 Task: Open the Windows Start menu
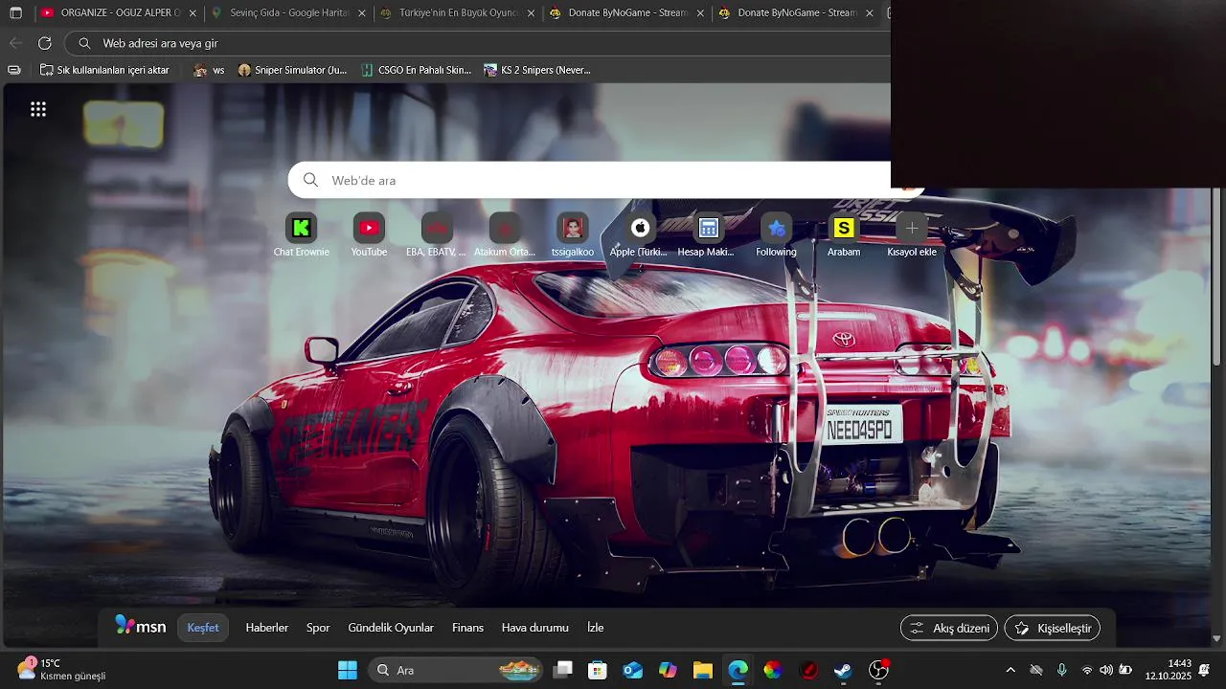coord(348,670)
